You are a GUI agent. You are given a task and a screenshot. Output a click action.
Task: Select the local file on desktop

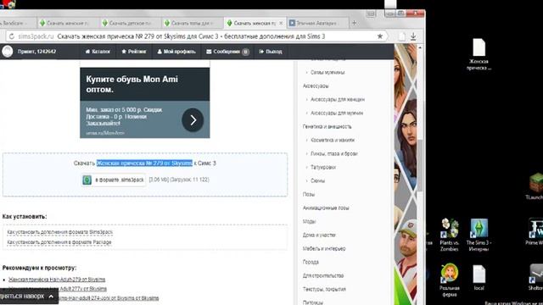point(479,278)
